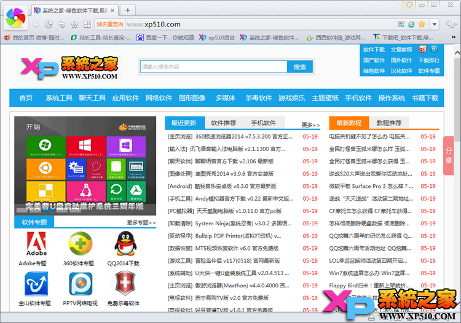Open the QQ2014下载 penguin icon

(125, 243)
